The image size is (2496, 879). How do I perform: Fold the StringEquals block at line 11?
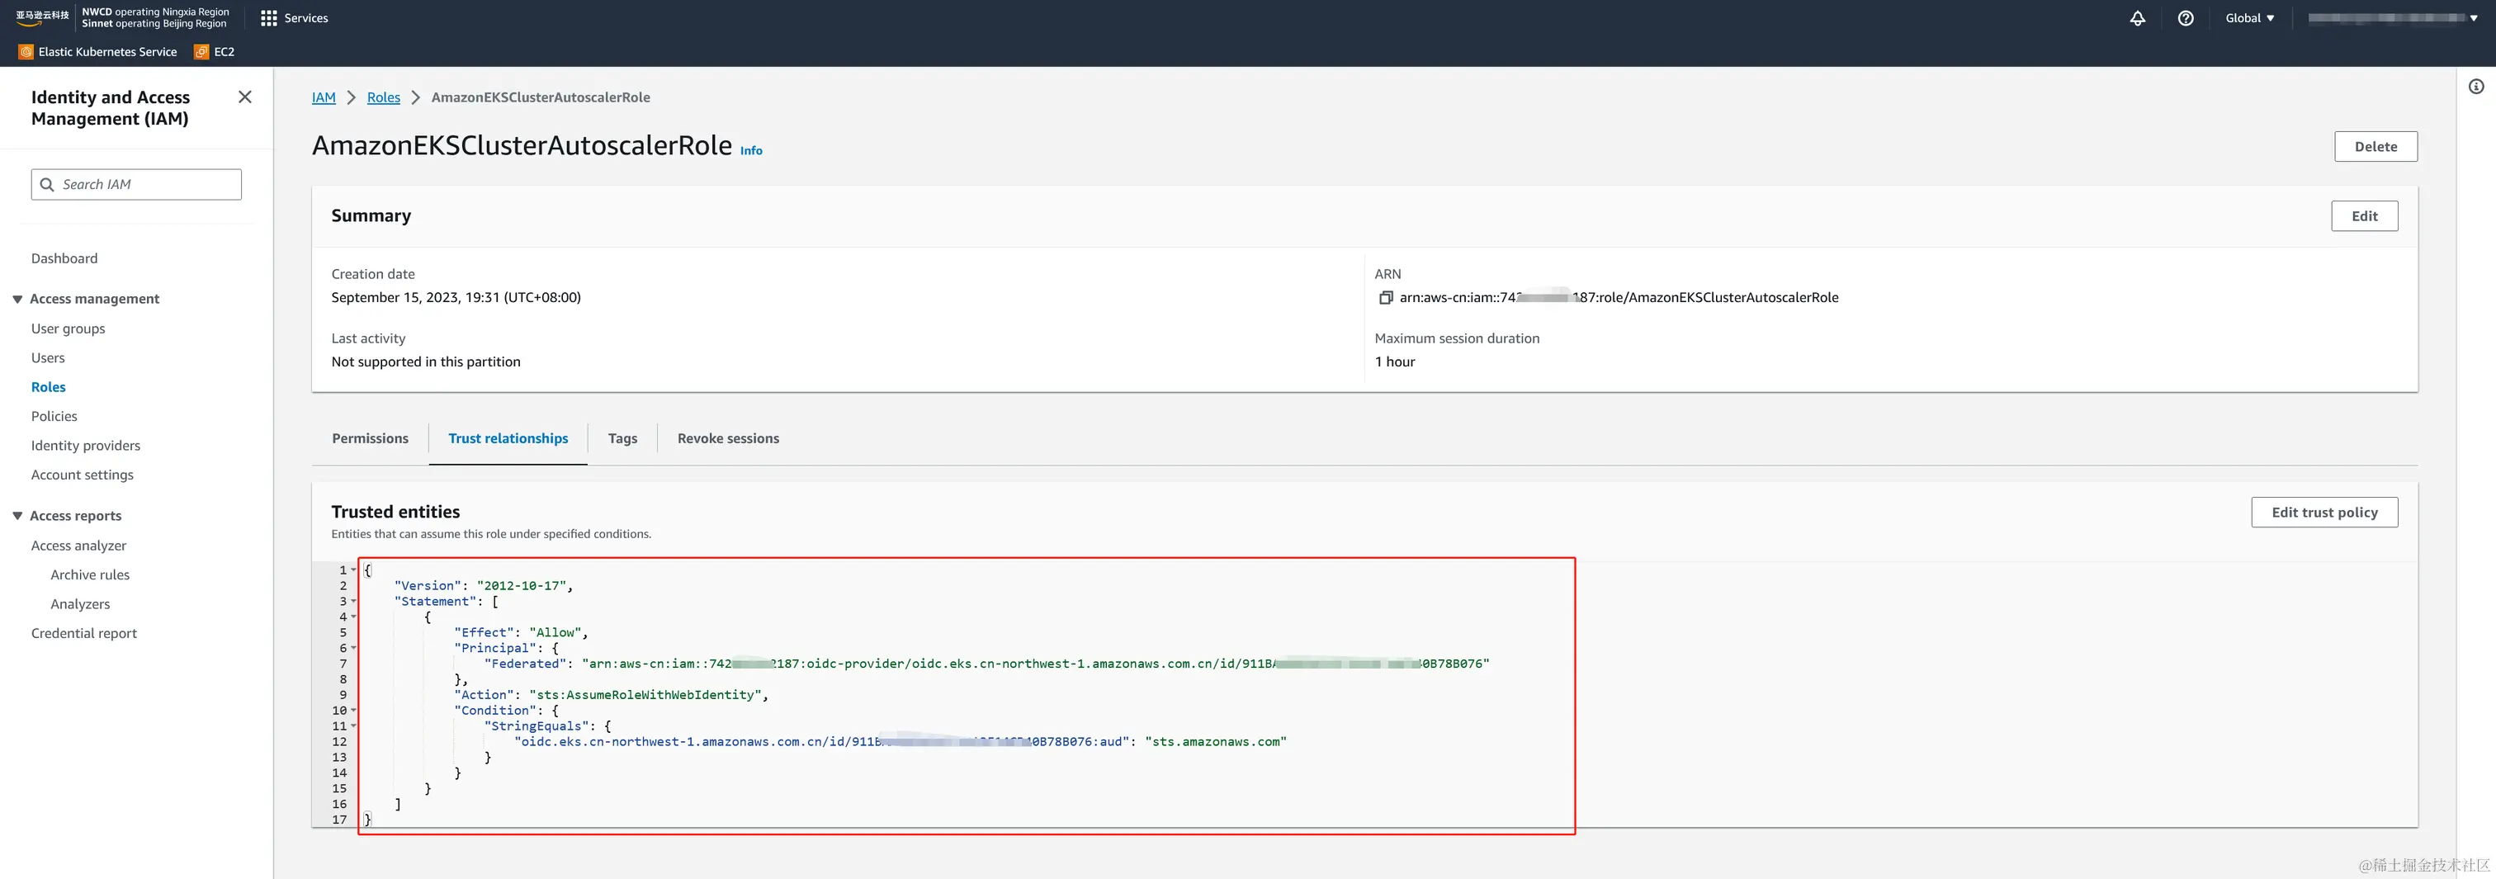tap(353, 725)
